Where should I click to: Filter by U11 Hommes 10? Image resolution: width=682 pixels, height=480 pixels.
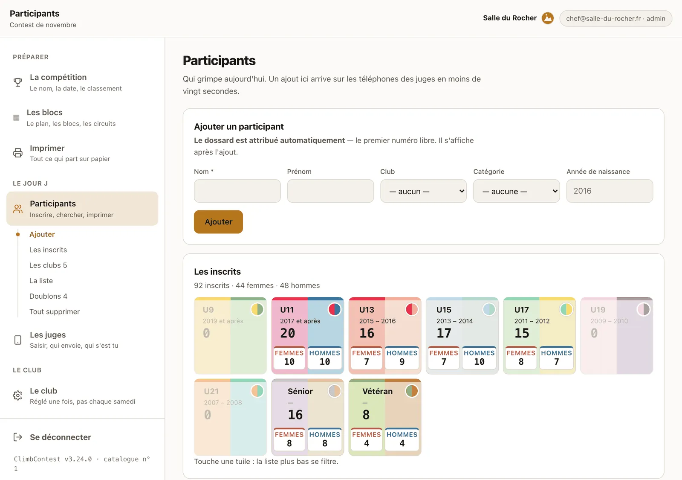tap(325, 358)
